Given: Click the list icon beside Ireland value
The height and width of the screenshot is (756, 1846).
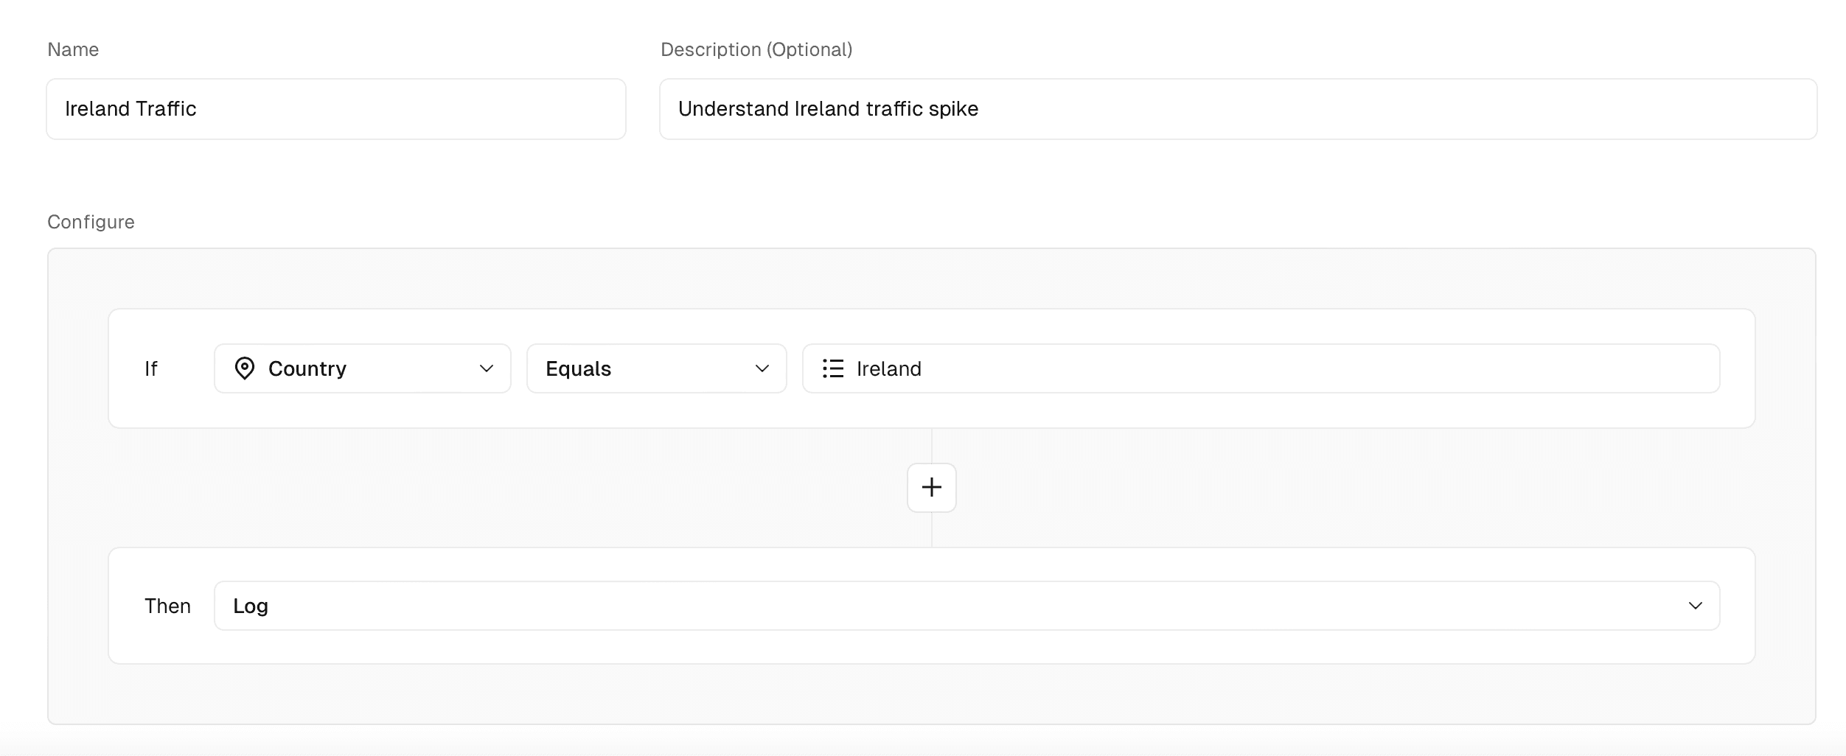Looking at the screenshot, I should [832, 368].
